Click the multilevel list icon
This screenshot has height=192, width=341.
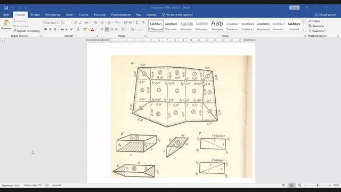click(117, 22)
